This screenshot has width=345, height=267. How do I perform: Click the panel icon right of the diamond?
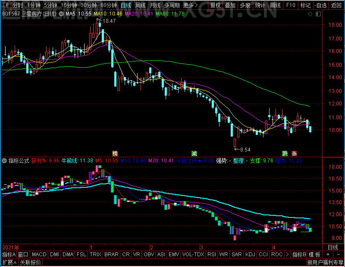pos(318,14)
